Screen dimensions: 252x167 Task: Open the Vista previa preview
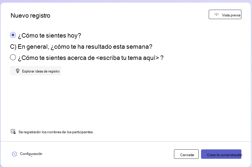pyautogui.click(x=225, y=14)
